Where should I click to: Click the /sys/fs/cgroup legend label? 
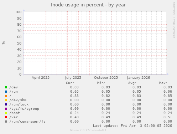point(24,109)
